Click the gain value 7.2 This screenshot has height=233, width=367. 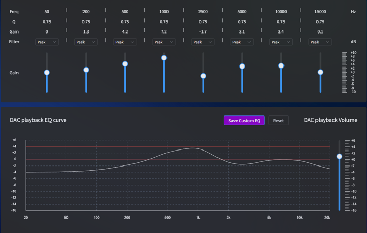(164, 31)
